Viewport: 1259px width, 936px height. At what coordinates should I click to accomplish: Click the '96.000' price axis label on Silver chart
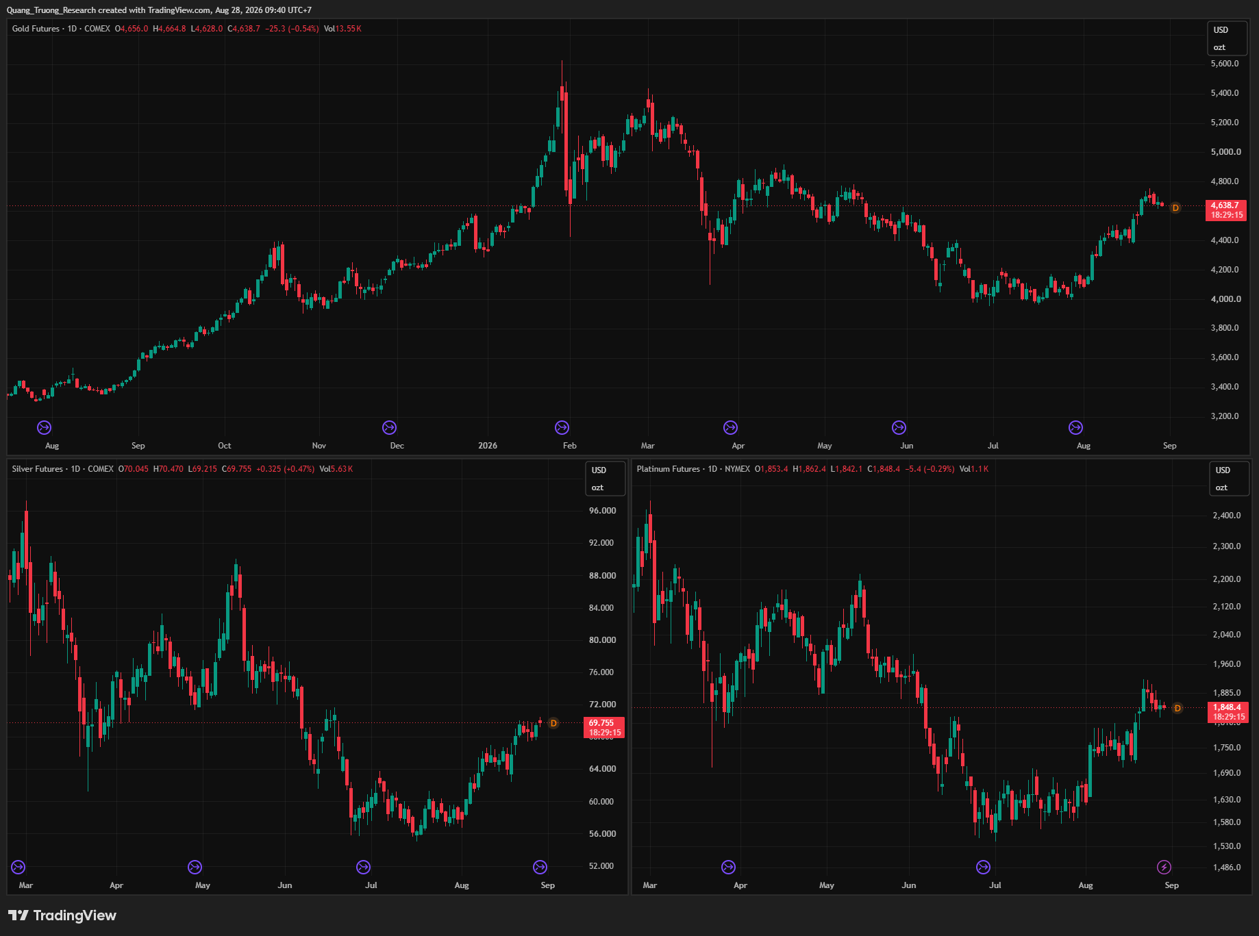603,511
